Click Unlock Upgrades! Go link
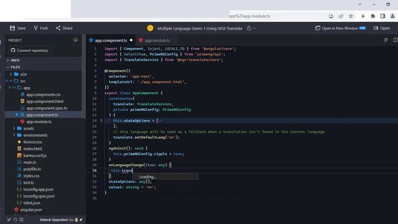Viewport: 398px width, 224px height. click(x=61, y=220)
